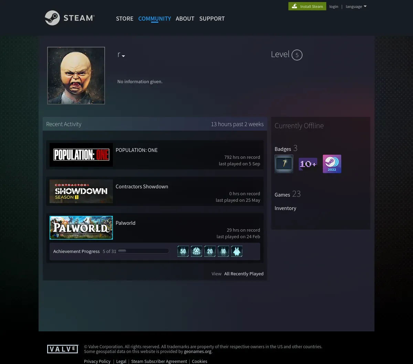The width and height of the screenshot is (413, 364).
Task: Click the profile avatar image
Action: [76, 76]
